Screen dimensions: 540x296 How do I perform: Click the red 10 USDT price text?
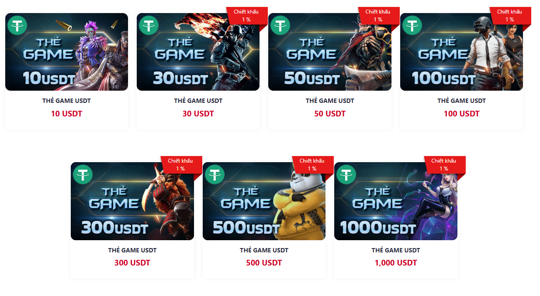66,114
